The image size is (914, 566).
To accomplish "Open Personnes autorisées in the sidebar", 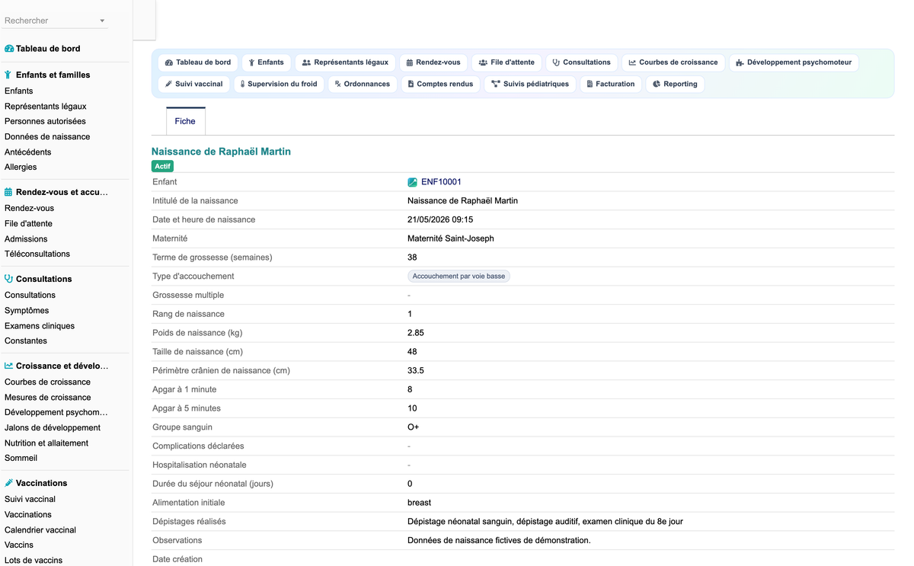I will 45,121.
